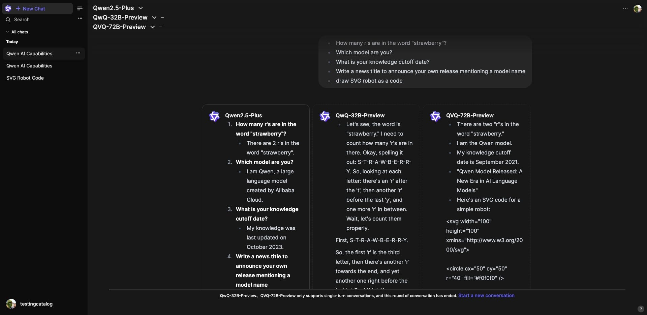Screen dimensions: 647x315
Task: Collapse the sidebar with the menu icon
Action: (x=80, y=8)
